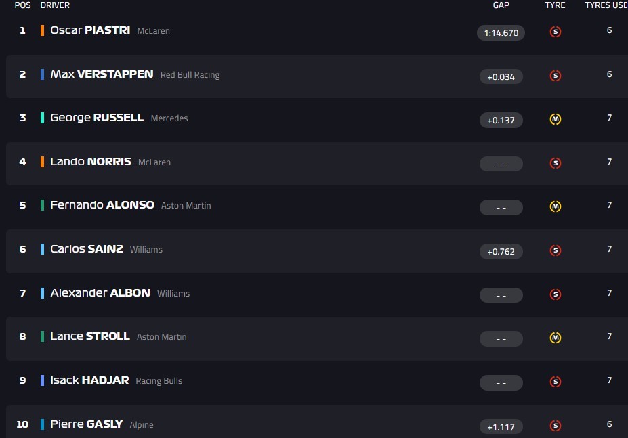The width and height of the screenshot is (628, 438).
Task: Select Piastri's 1:14.670 lap time badge
Action: coord(501,32)
